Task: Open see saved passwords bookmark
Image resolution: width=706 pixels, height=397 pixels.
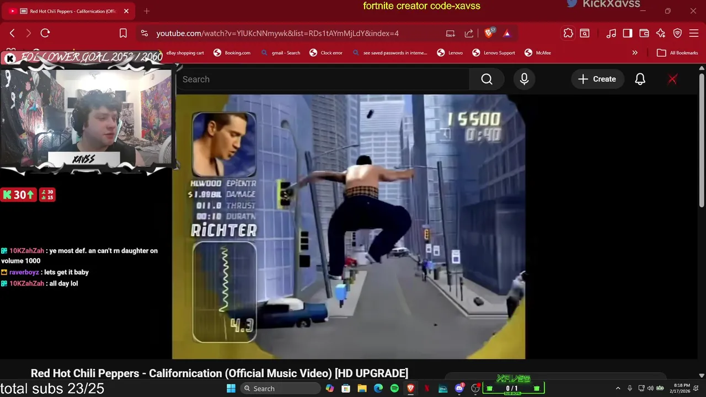Action: pyautogui.click(x=389, y=53)
